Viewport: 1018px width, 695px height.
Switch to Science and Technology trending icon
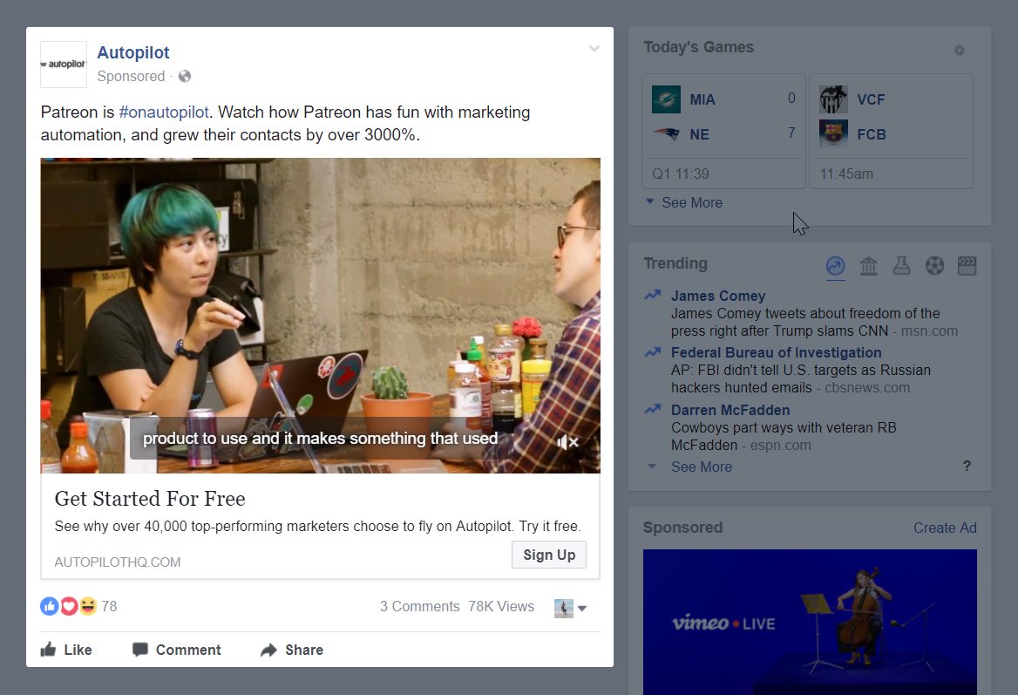[902, 266]
